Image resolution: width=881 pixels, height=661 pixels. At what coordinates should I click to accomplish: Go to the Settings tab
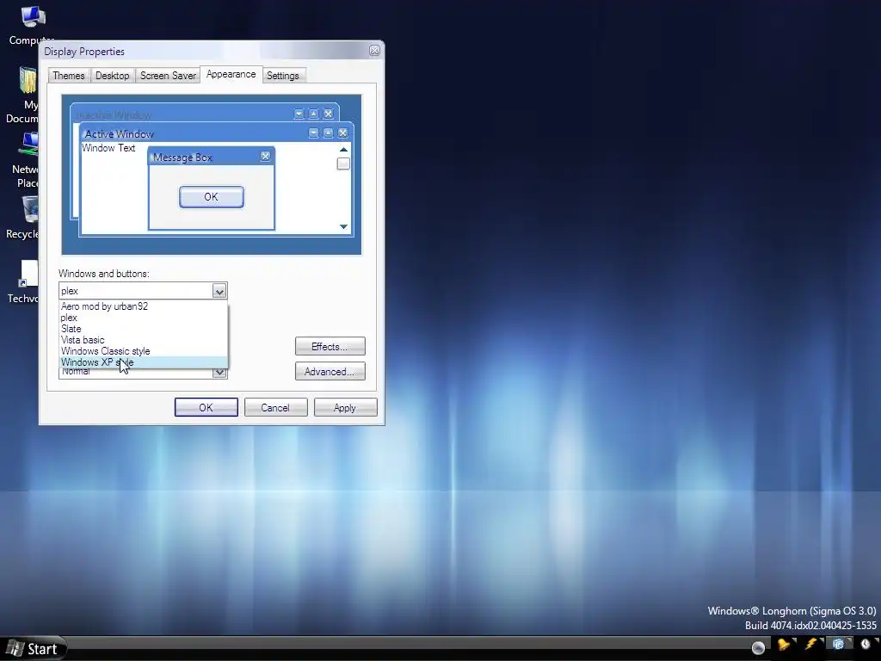coord(282,76)
